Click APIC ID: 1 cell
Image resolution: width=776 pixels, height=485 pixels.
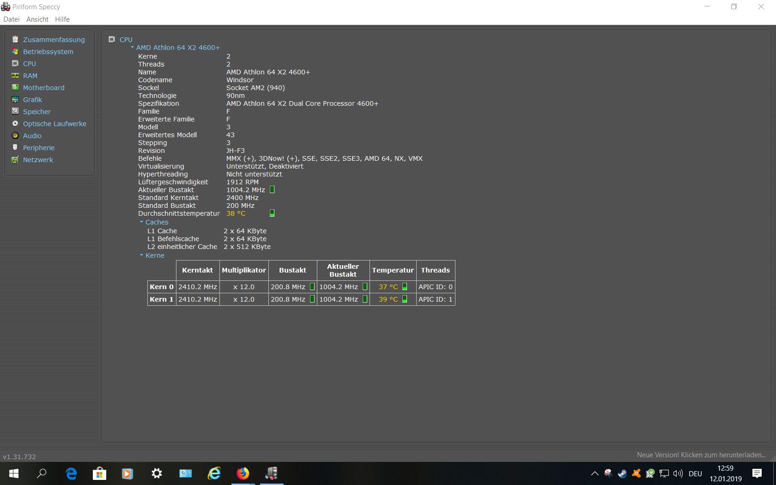click(436, 299)
